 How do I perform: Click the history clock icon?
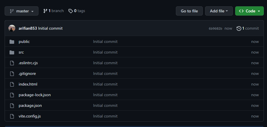239,29
